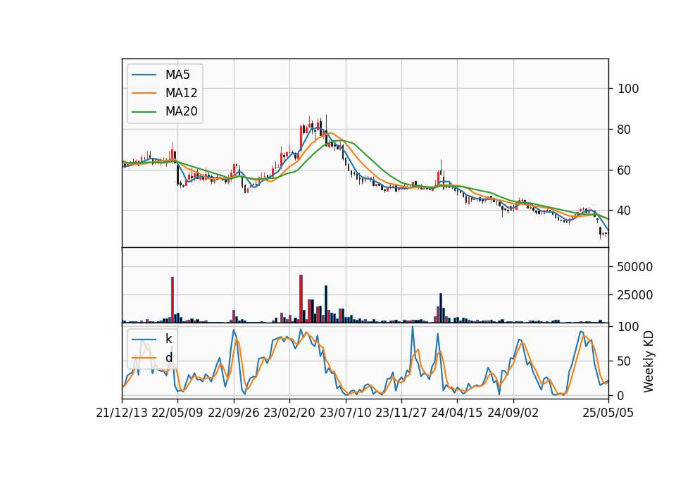Click the k legend label
The image size is (676, 486).
168,339
